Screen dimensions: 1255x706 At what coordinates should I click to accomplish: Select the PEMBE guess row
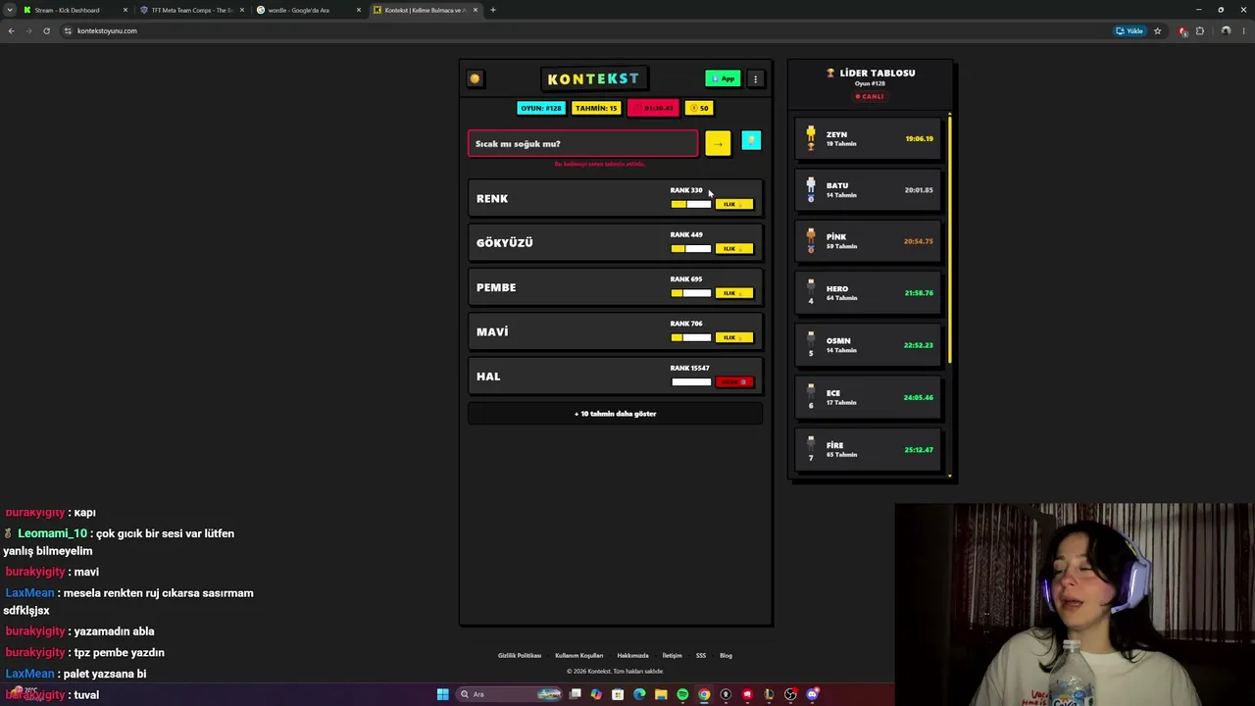coord(615,287)
